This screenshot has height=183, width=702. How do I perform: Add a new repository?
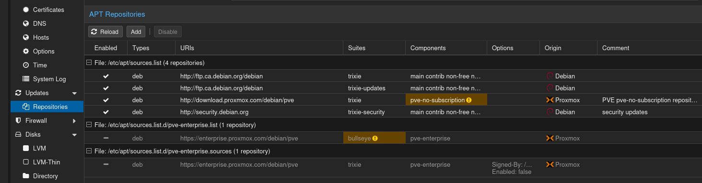[136, 32]
